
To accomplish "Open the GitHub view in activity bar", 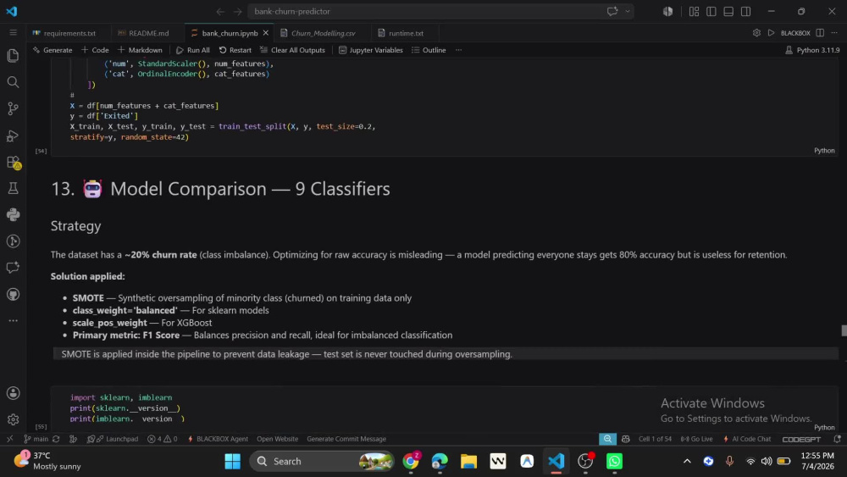I will pyautogui.click(x=13, y=294).
